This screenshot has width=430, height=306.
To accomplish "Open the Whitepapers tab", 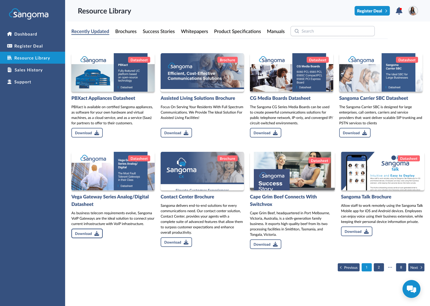I will [194, 31].
